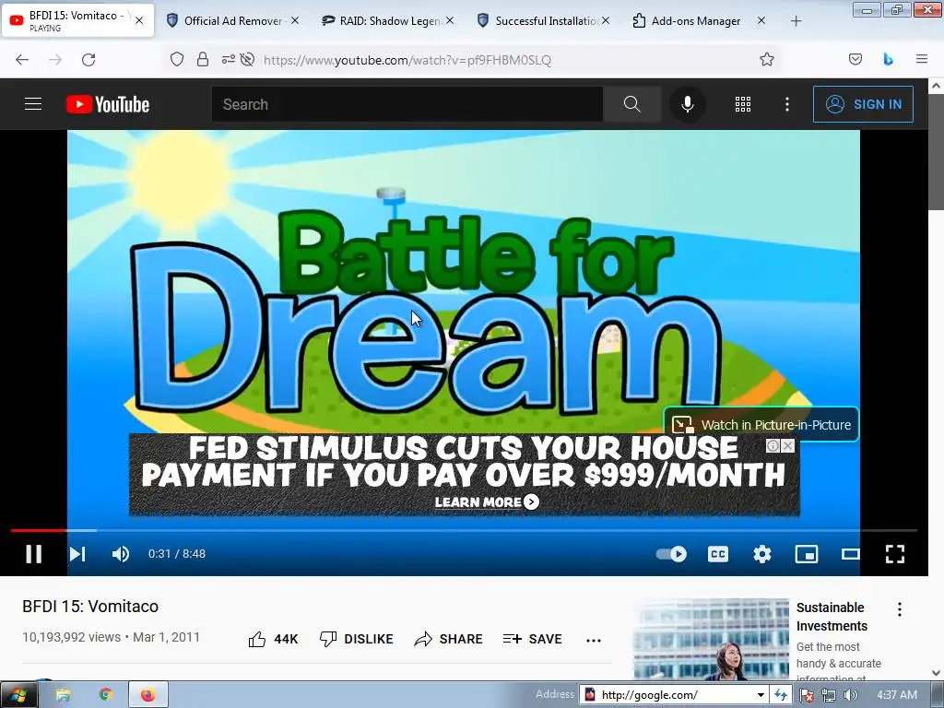Viewport: 944px width, 708px height.
Task: Open the Save to Pocket button
Action: tap(855, 59)
